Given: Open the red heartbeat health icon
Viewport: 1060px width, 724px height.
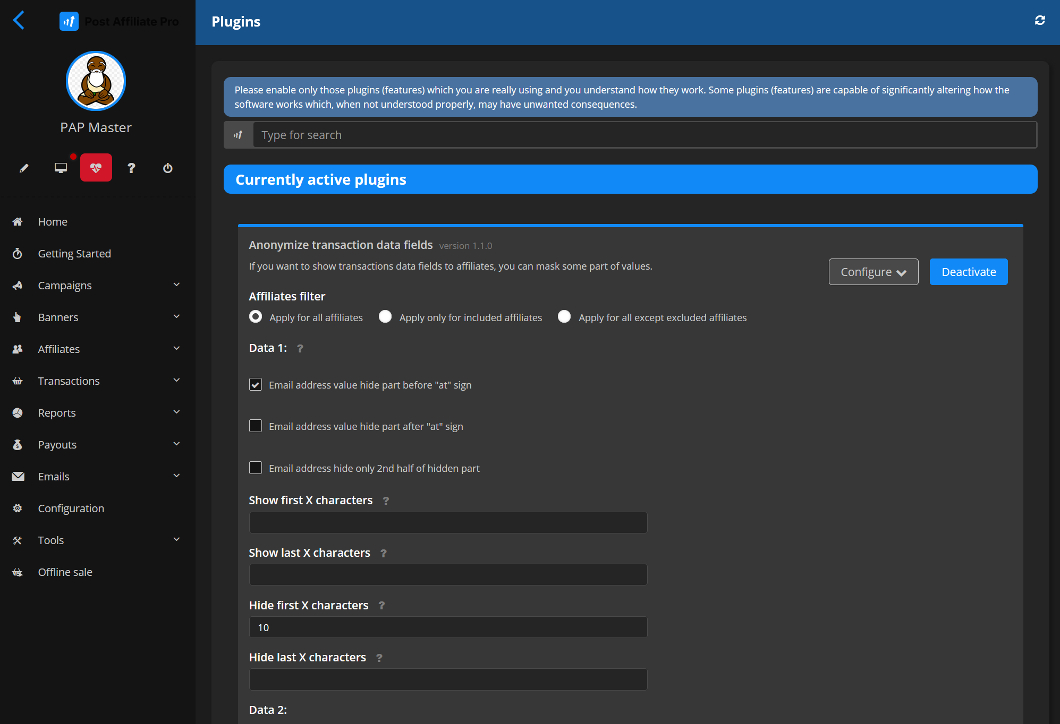Looking at the screenshot, I should click(x=96, y=168).
